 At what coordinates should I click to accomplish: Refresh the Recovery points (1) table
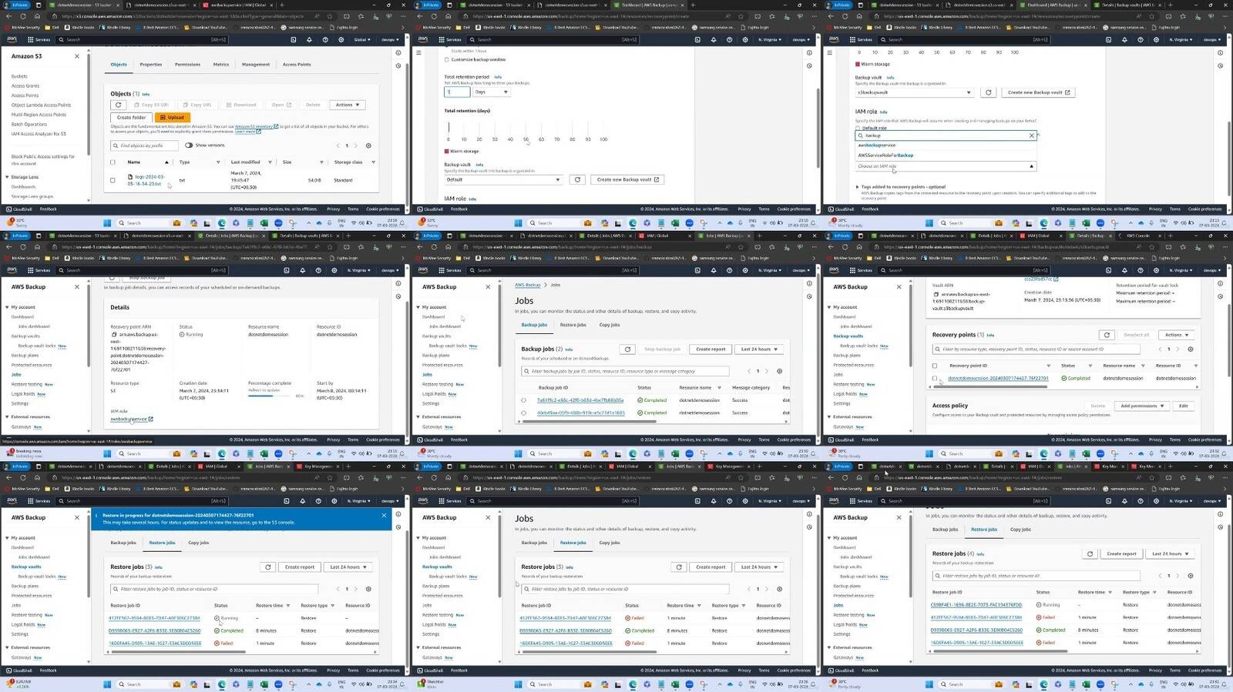click(1107, 335)
